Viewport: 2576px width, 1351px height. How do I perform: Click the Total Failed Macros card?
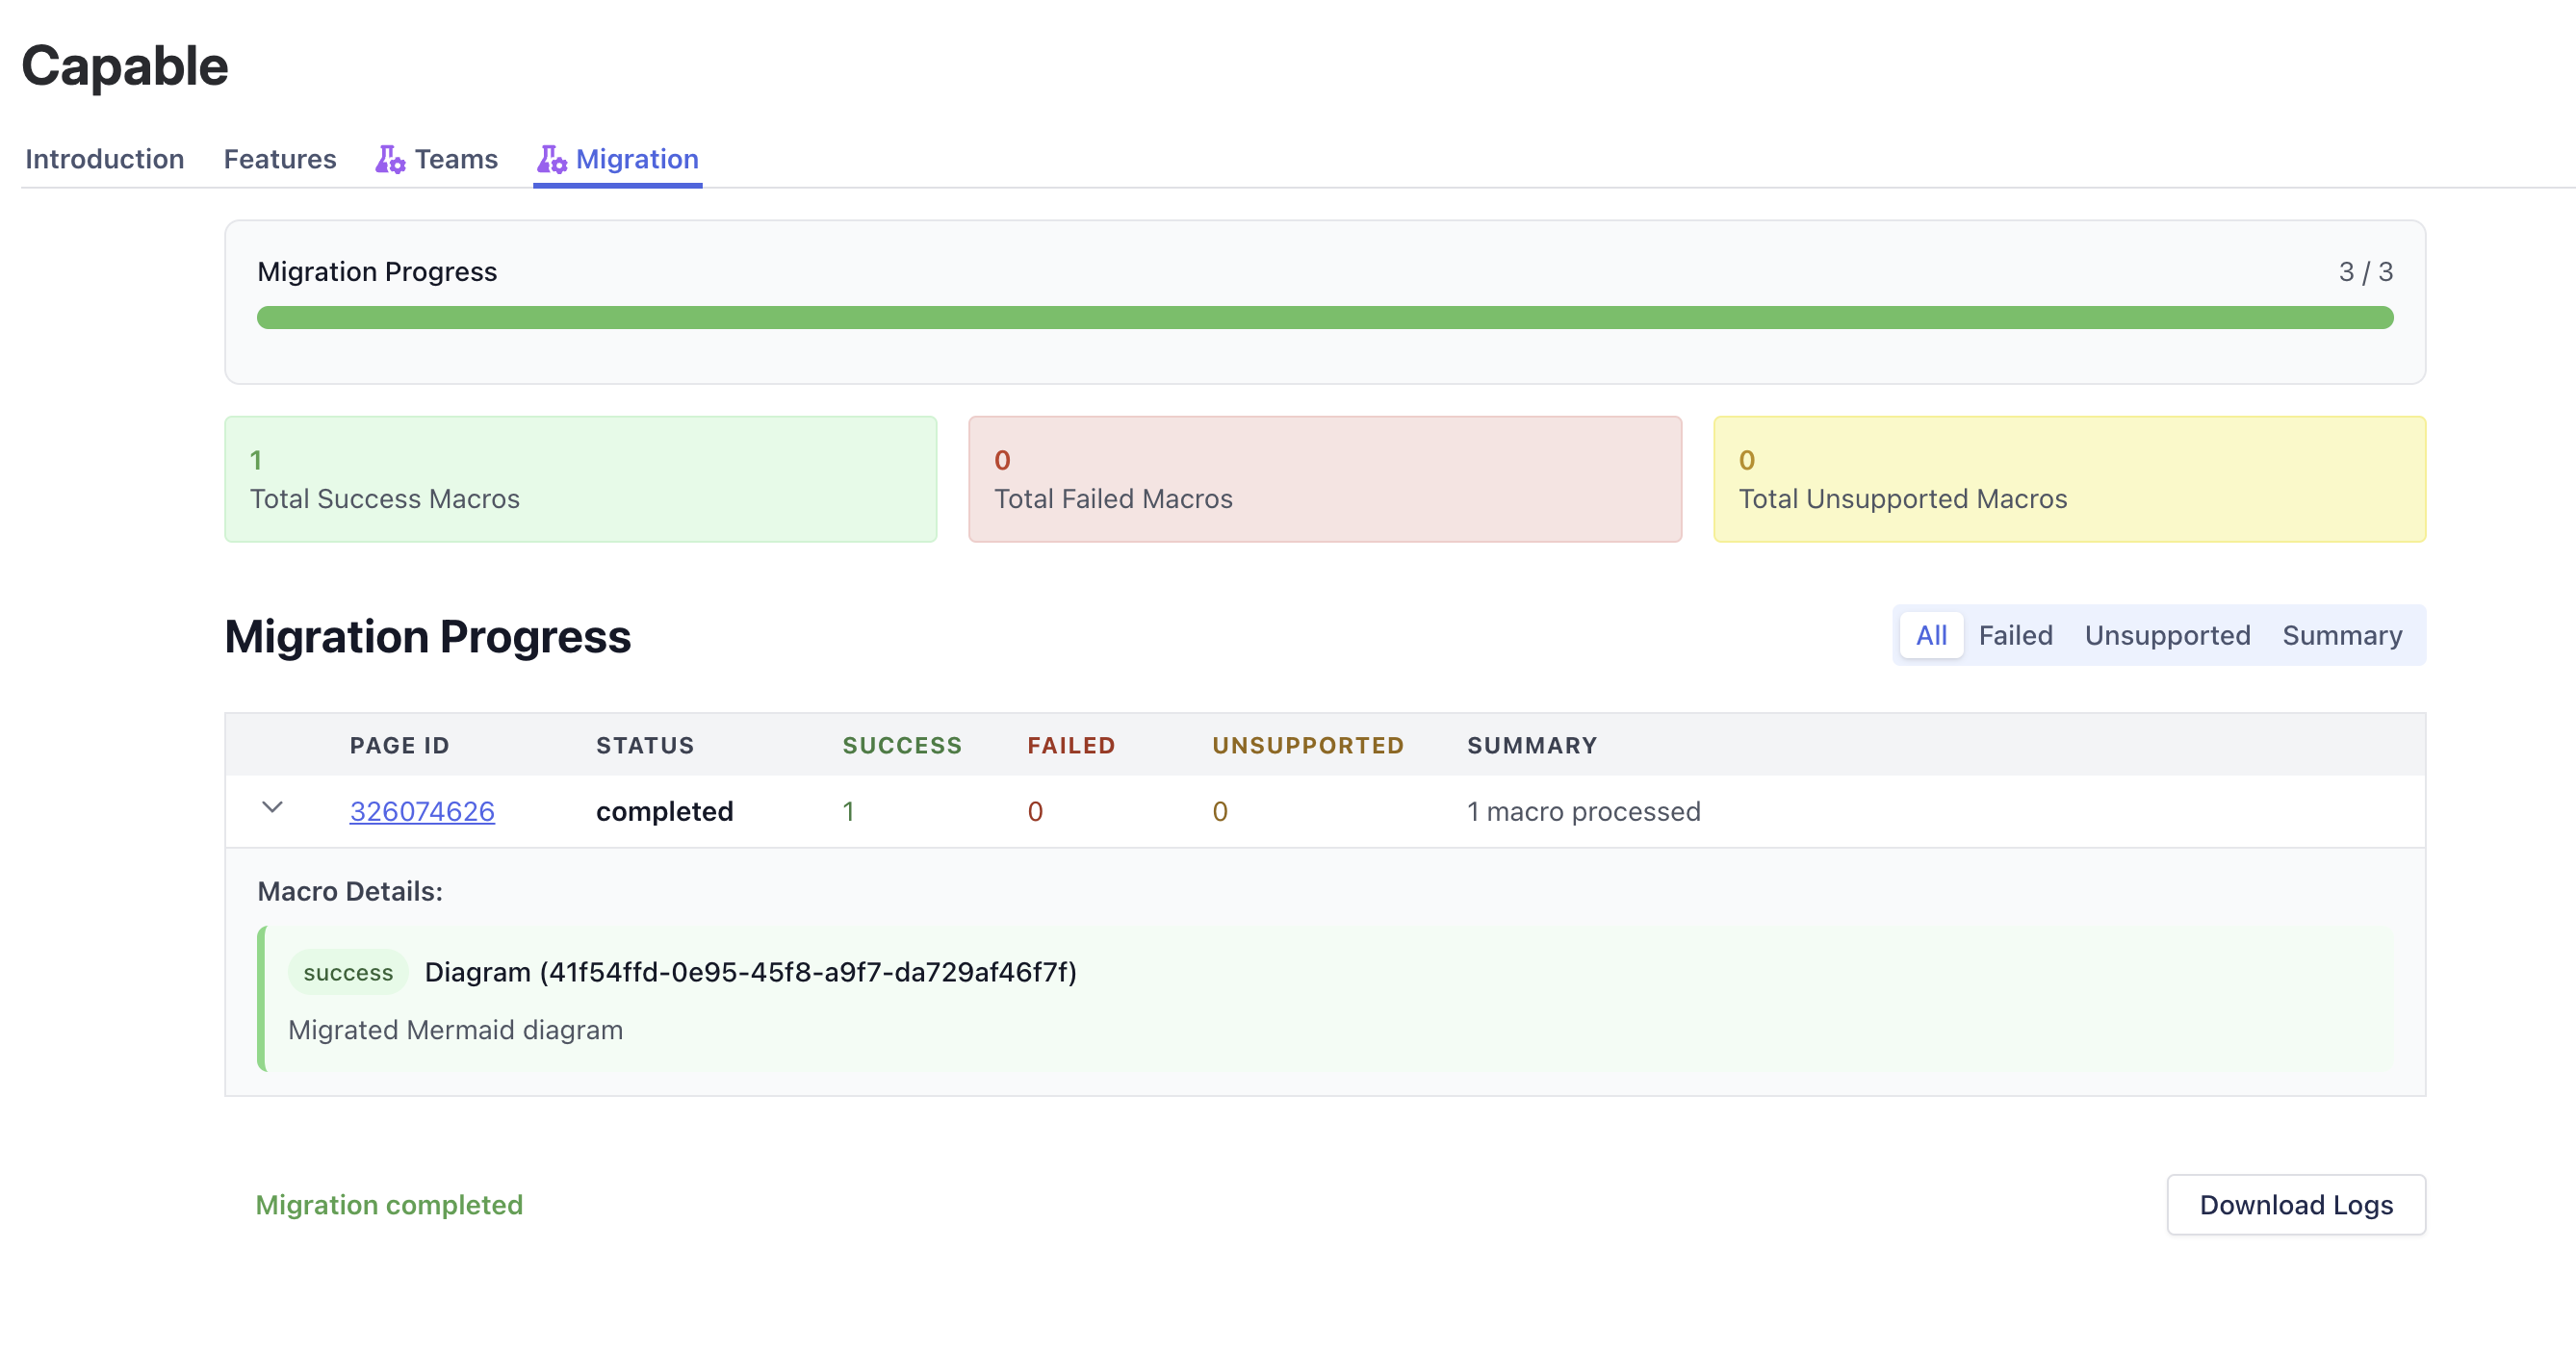pyautogui.click(x=1325, y=479)
